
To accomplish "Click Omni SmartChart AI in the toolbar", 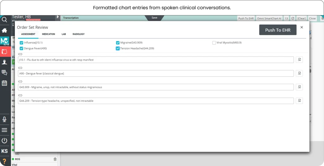I will pos(269,18).
